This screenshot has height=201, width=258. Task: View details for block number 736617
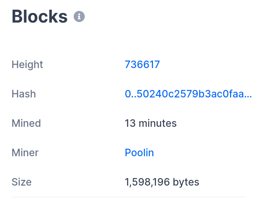pyautogui.click(x=142, y=64)
